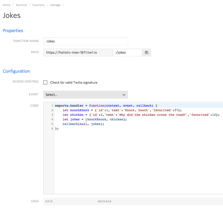This screenshot has width=223, height=215.
Task: Place cursor on code line 1
Action: [x=139, y=106]
